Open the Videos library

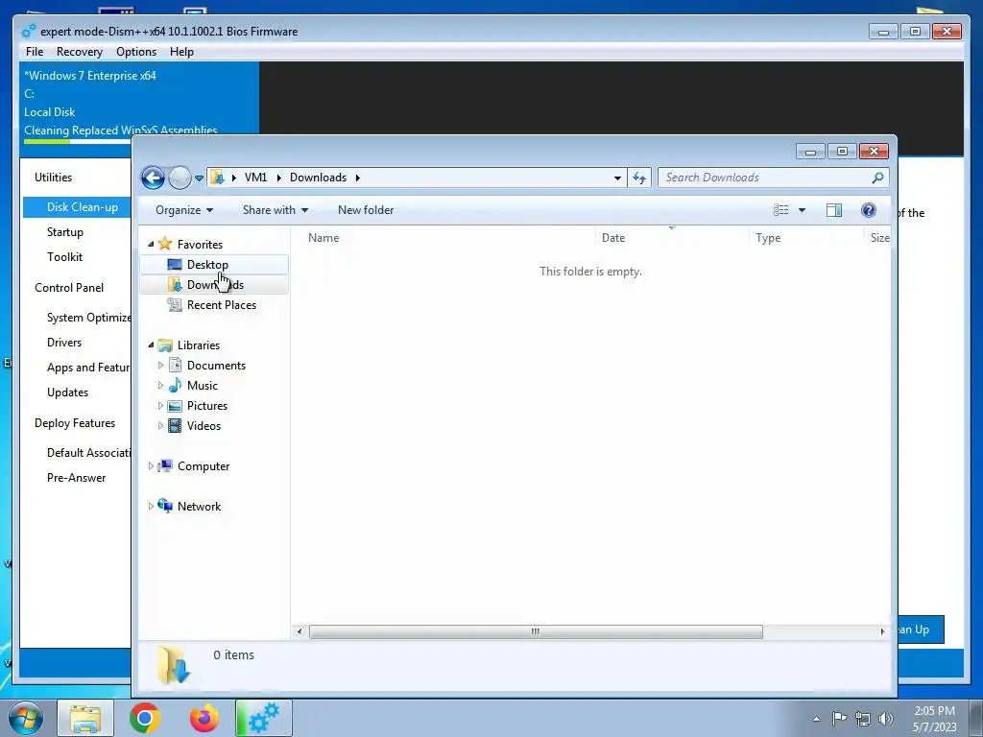(204, 425)
